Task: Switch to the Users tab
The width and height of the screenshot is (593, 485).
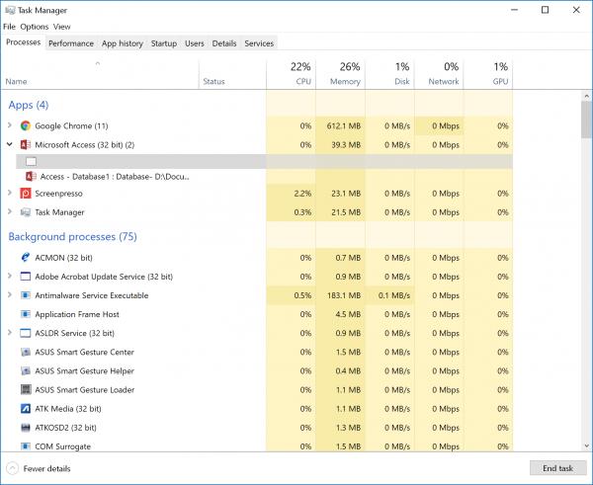Action: (x=195, y=43)
